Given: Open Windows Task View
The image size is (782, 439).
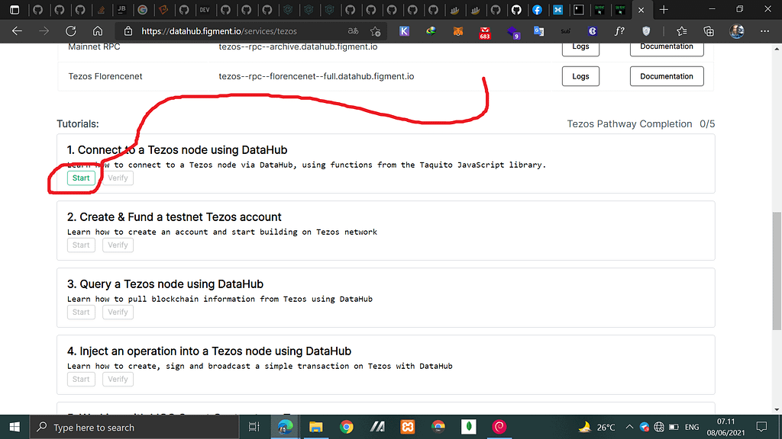Looking at the screenshot, I should tap(254, 427).
